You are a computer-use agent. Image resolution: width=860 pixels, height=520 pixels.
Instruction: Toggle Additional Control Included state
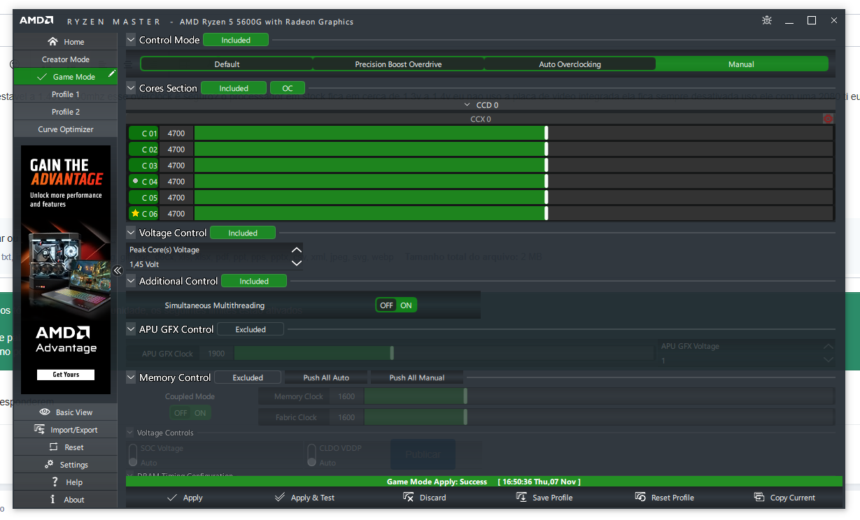point(254,281)
